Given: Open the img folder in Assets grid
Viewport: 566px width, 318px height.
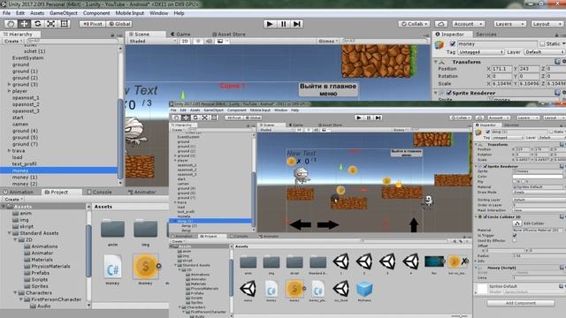Looking at the screenshot, I should (x=145, y=229).
